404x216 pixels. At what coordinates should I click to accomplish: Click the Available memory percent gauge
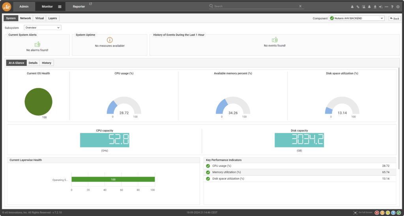(233, 105)
